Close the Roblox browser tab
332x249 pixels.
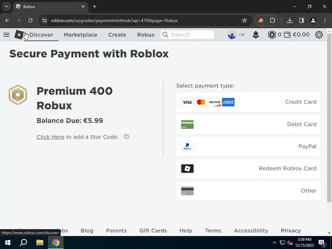[x=83, y=6]
